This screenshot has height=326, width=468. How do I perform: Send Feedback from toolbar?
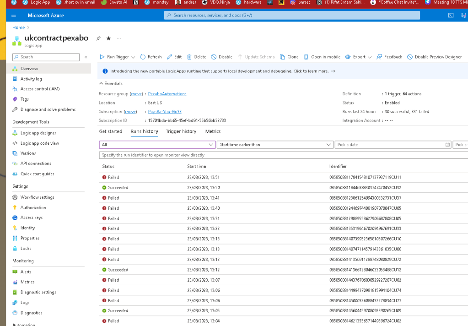(389, 57)
